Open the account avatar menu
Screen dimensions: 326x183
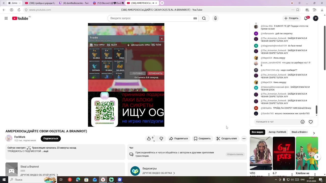[316, 18]
